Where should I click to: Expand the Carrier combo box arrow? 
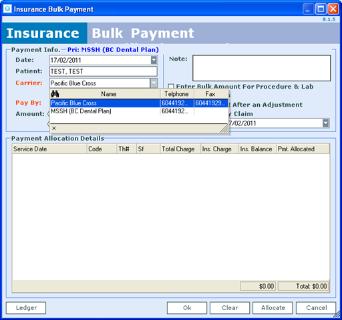tap(154, 83)
